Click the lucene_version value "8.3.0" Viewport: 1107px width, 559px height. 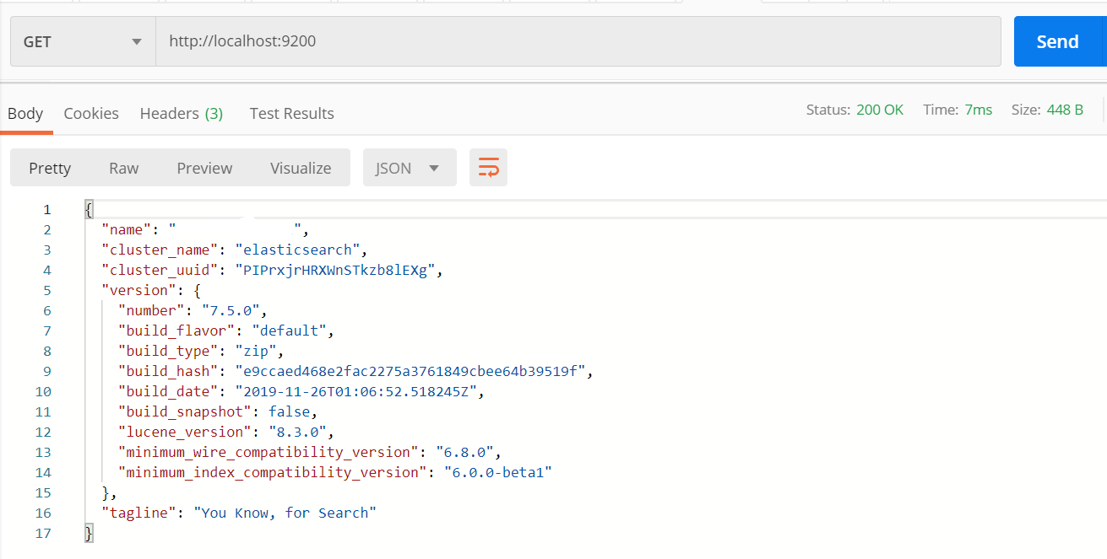click(298, 432)
